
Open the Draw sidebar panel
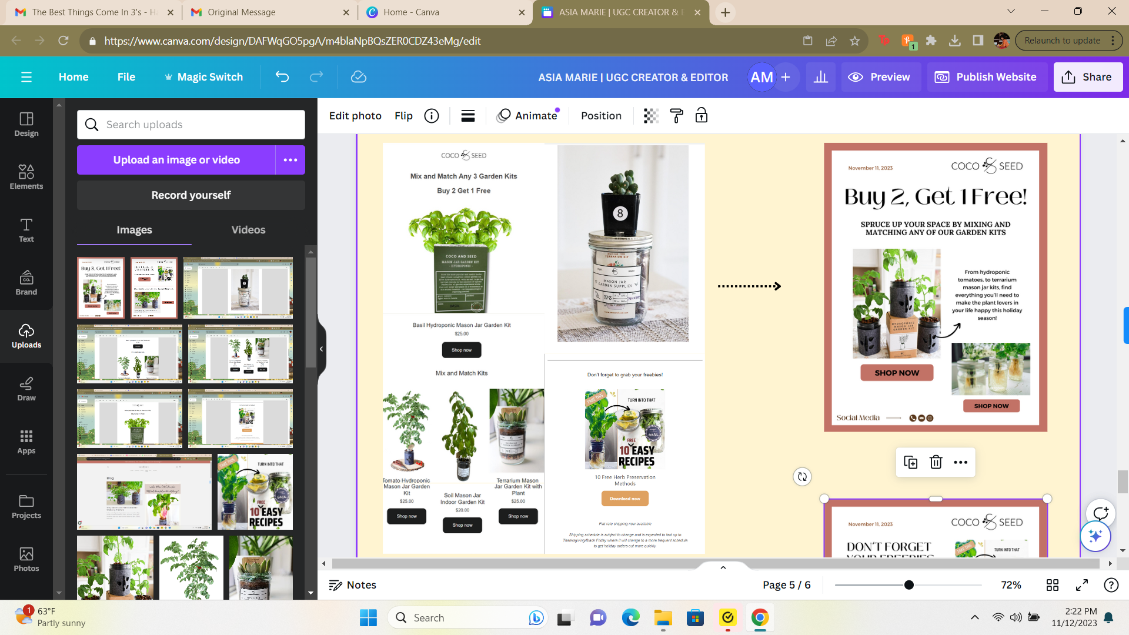pyautogui.click(x=26, y=389)
